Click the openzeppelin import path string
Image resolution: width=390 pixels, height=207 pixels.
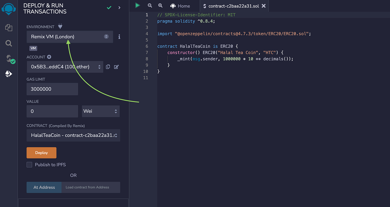click(242, 34)
